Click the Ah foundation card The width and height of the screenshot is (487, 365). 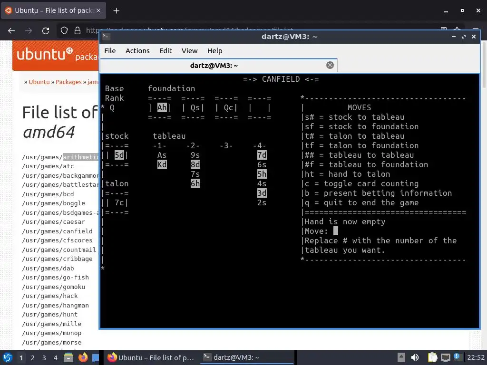tap(162, 107)
